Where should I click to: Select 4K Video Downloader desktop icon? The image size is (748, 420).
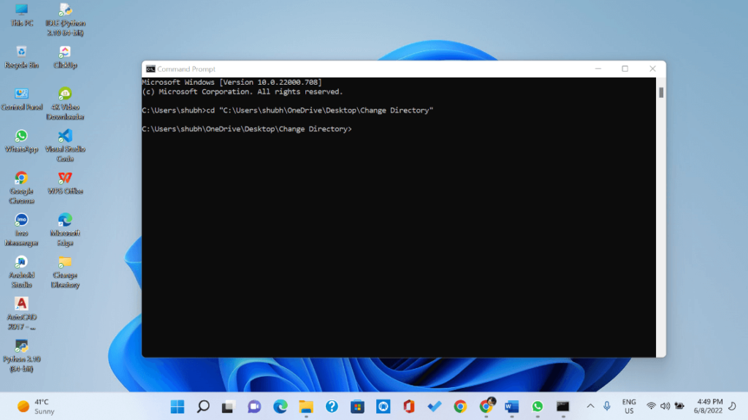(65, 104)
